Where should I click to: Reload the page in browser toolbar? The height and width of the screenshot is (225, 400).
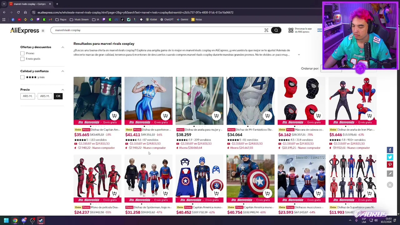18,12
